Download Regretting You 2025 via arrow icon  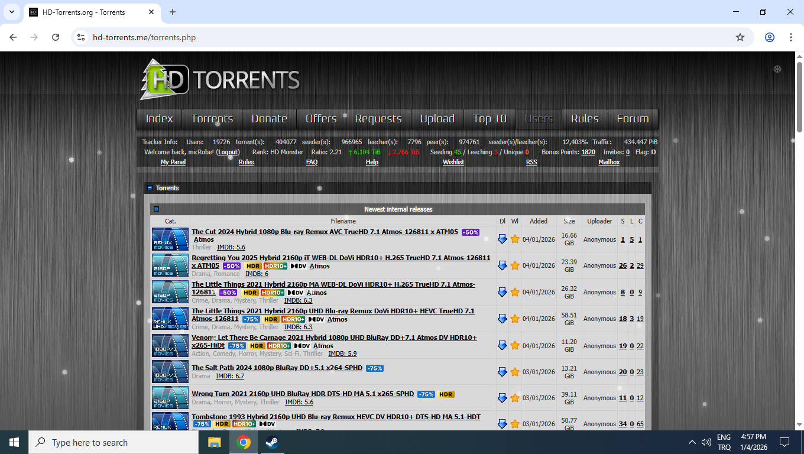click(x=502, y=265)
